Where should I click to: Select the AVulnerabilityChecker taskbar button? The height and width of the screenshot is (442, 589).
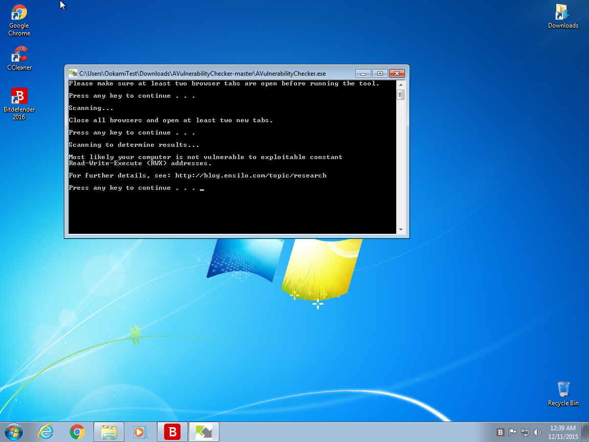point(204,432)
